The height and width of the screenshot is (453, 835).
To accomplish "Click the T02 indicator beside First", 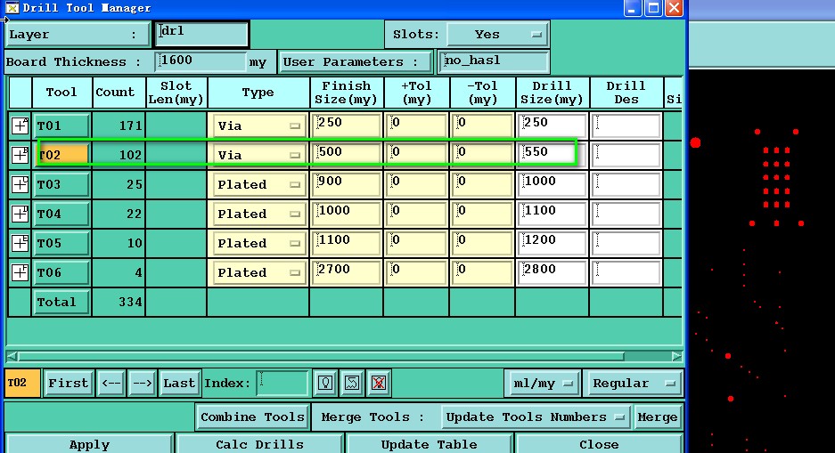I will [x=22, y=384].
